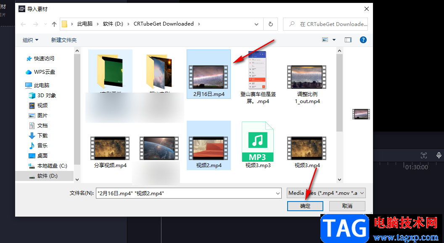Click sidebar scroll down arrow
Image resolution: width=444 pixels, height=243 pixels.
click(x=77, y=179)
